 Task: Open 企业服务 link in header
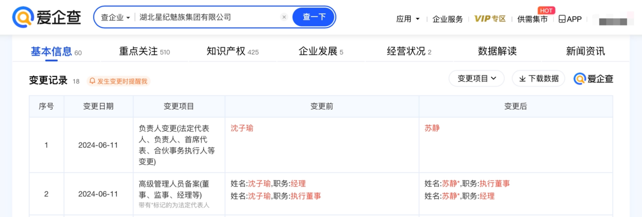click(x=447, y=19)
